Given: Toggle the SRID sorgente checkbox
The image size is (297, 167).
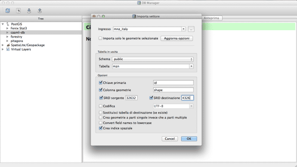Looking at the screenshot, I should point(101,98).
